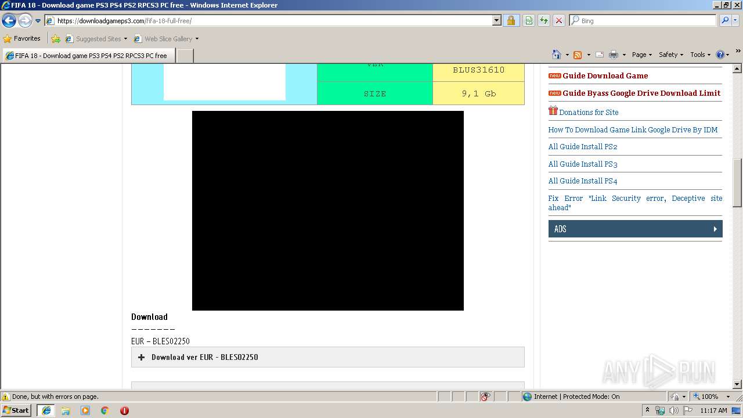Viewport: 743px width, 418px height.
Task: Click the Stop loading icon
Action: tap(559, 21)
